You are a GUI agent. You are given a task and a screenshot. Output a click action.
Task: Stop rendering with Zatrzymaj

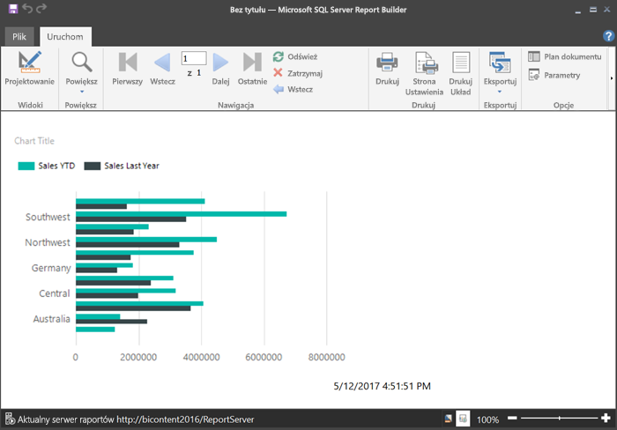[298, 73]
